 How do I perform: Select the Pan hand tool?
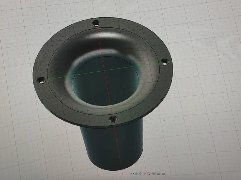tap(140, 174)
